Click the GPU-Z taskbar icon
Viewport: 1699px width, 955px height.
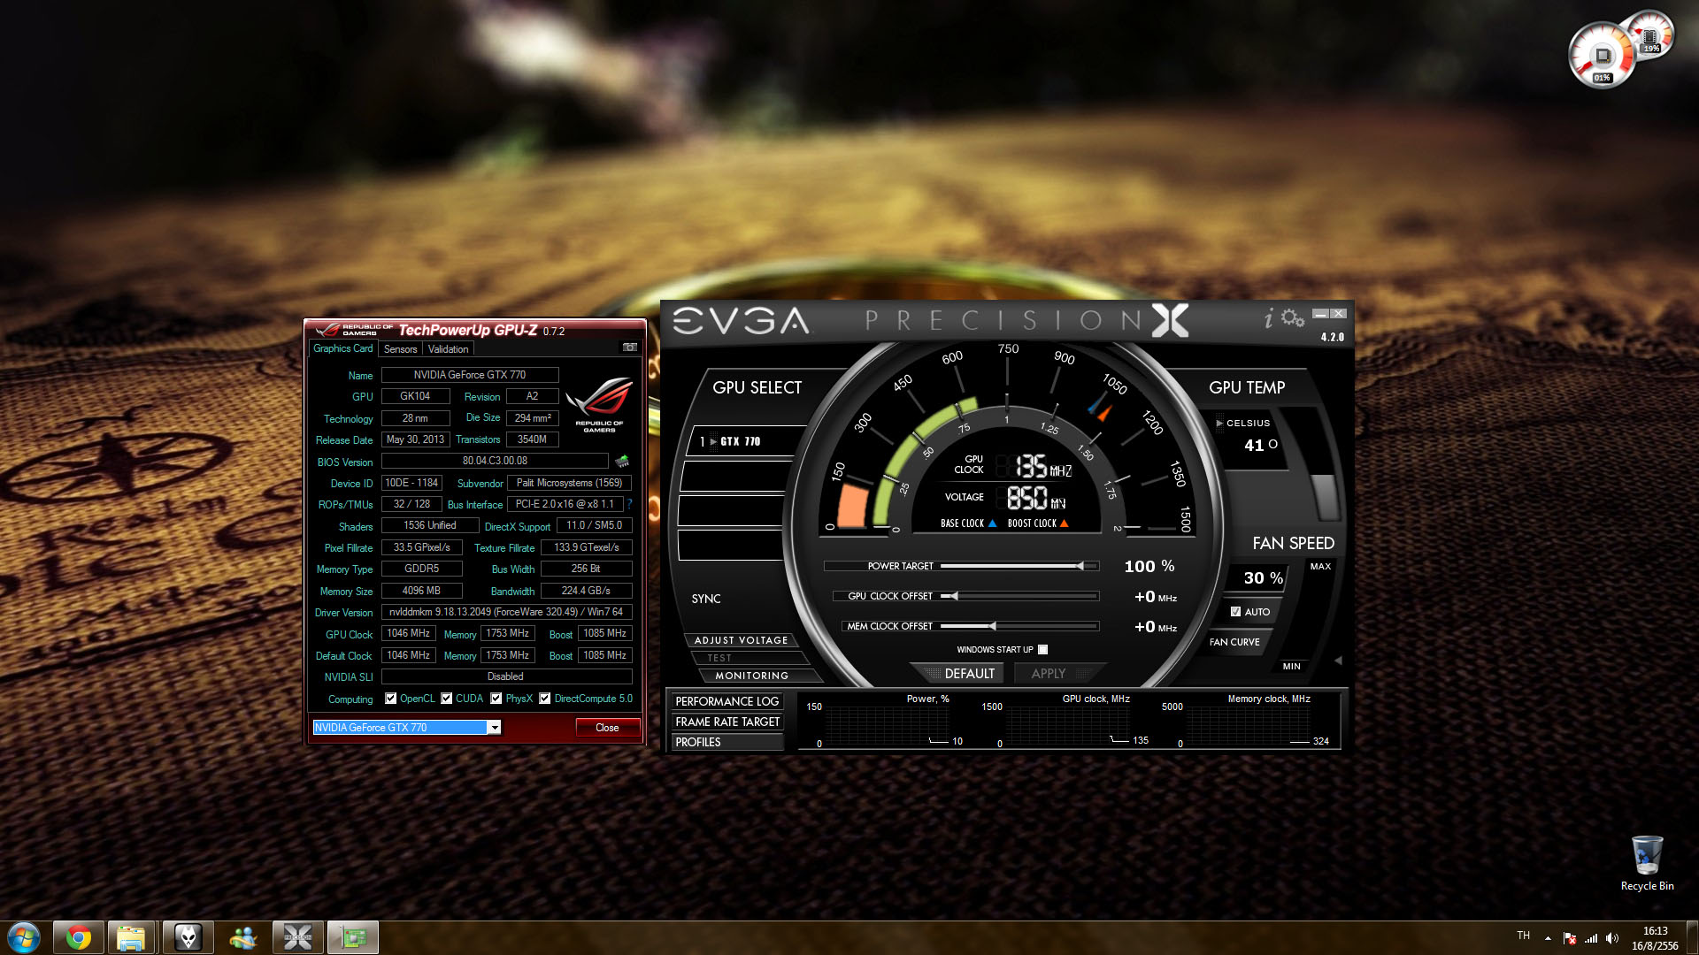(x=353, y=937)
